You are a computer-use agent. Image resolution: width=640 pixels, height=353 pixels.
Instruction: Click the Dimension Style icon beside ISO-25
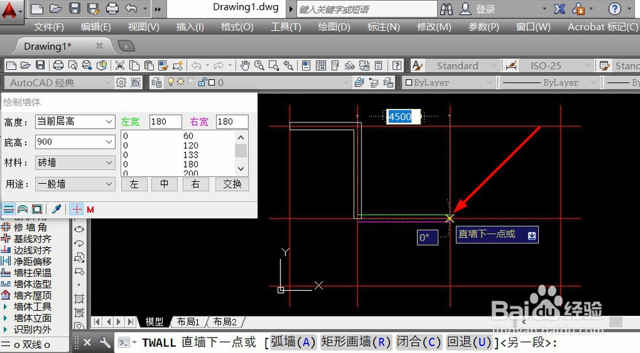click(x=511, y=65)
